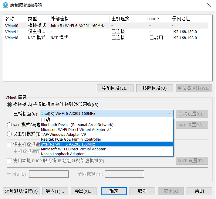Click the 导出(X)... button
Screen dimensions: 216x199
coord(83,191)
